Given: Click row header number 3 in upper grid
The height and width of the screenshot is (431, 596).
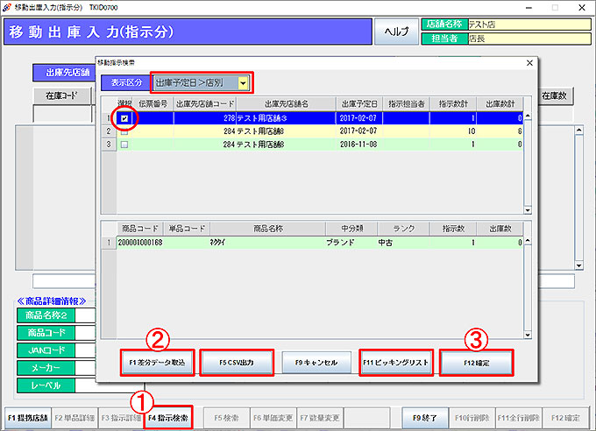Looking at the screenshot, I should tap(109, 145).
